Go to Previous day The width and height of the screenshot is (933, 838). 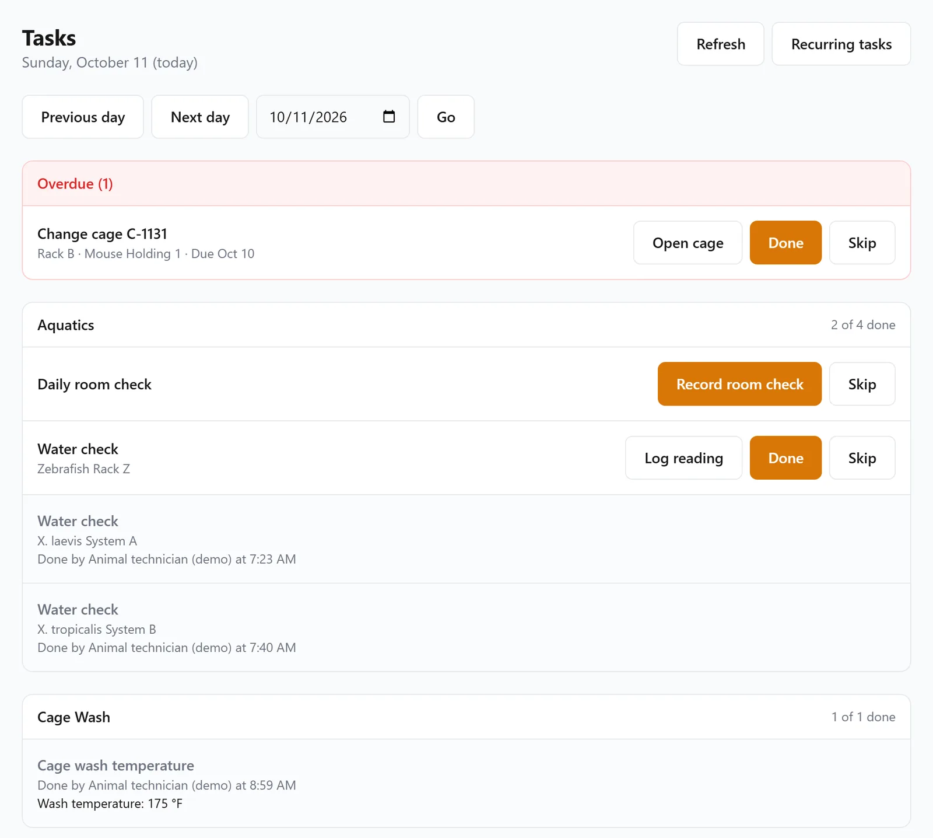(x=83, y=117)
